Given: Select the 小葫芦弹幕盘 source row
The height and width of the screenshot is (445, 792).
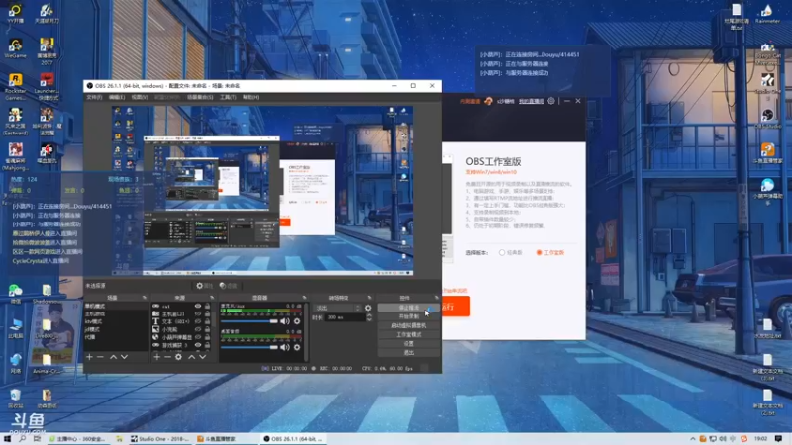Looking at the screenshot, I should point(181,337).
